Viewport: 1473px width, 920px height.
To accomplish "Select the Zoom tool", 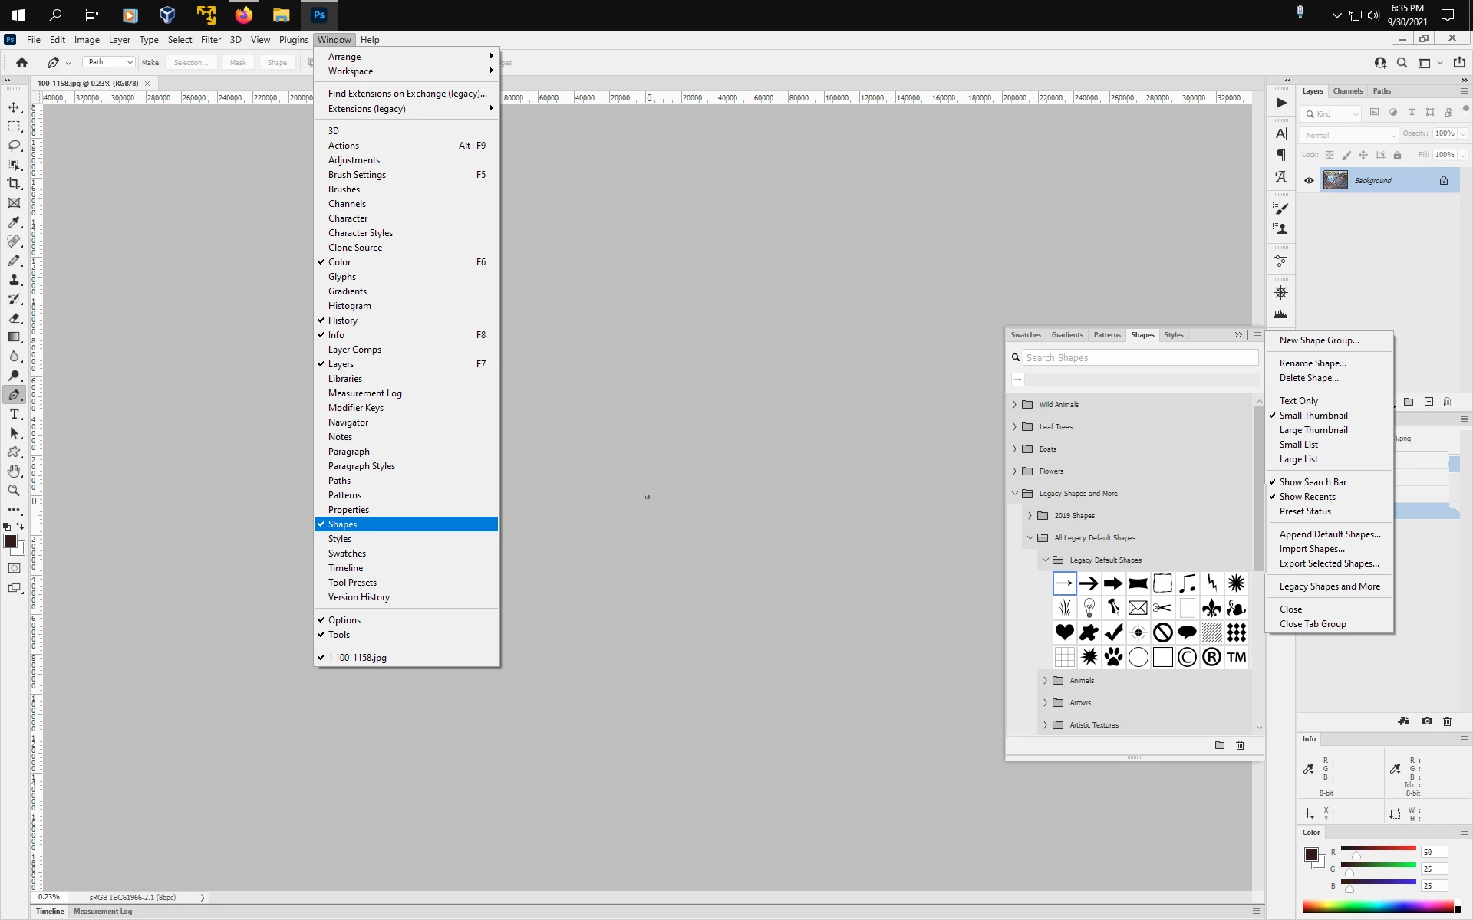I will (x=14, y=491).
